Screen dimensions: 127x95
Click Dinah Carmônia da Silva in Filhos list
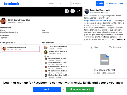tap(56, 68)
